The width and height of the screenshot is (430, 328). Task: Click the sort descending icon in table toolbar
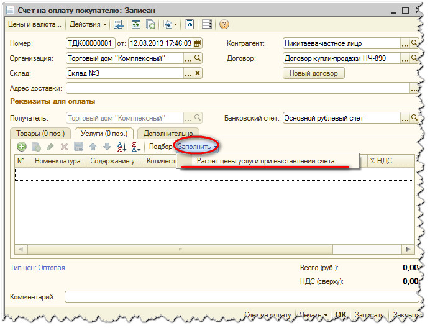[x=135, y=147]
